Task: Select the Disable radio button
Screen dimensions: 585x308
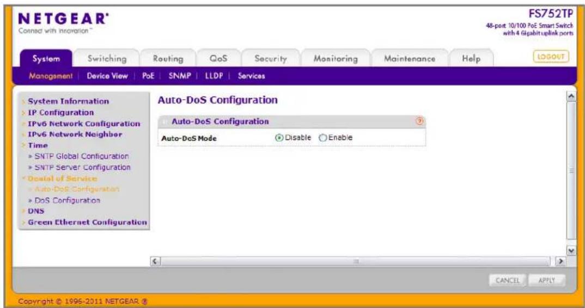Action: coord(279,138)
